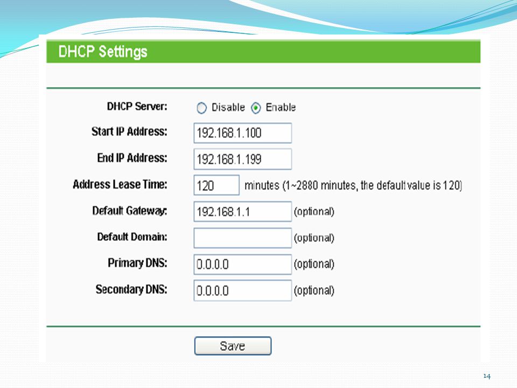Click the 'Default Domain:' label
Screen dimensions: 517x388
coord(132,237)
